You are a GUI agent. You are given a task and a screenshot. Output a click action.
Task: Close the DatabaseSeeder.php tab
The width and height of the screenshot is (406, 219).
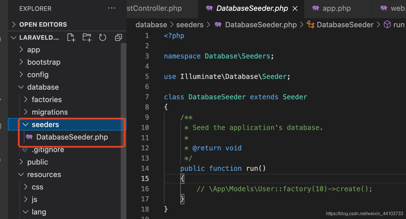[x=295, y=9]
